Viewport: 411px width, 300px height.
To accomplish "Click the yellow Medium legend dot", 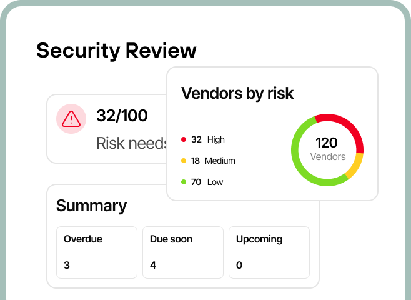I will [184, 161].
